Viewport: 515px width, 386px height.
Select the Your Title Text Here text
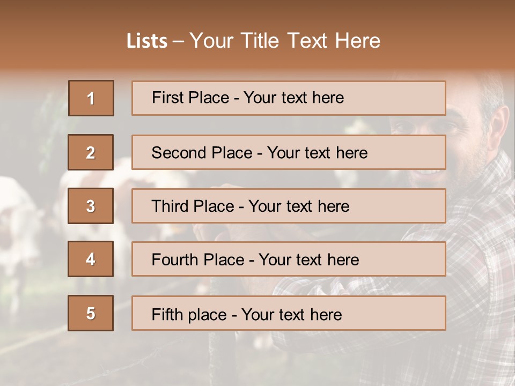[285, 41]
